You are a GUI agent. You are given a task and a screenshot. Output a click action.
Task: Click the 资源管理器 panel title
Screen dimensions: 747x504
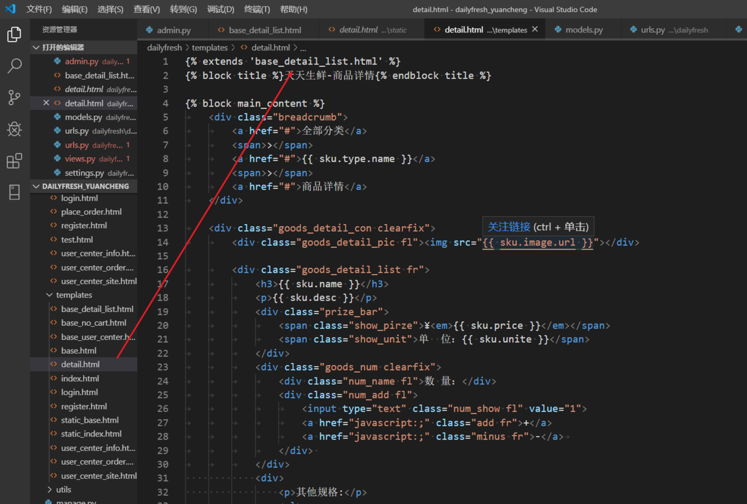60,30
